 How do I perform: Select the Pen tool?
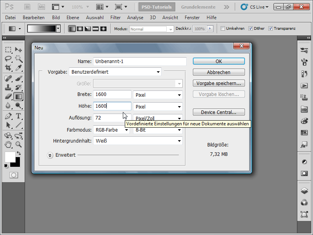tap(8, 116)
